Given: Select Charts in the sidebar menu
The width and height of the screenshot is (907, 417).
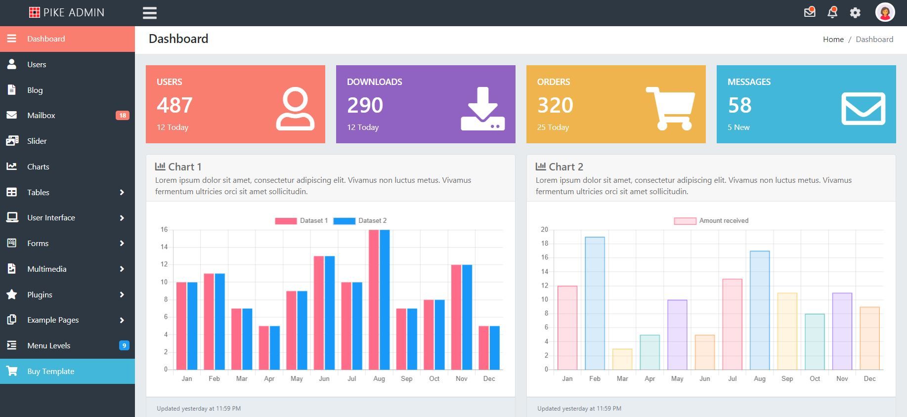Looking at the screenshot, I should tap(67, 167).
